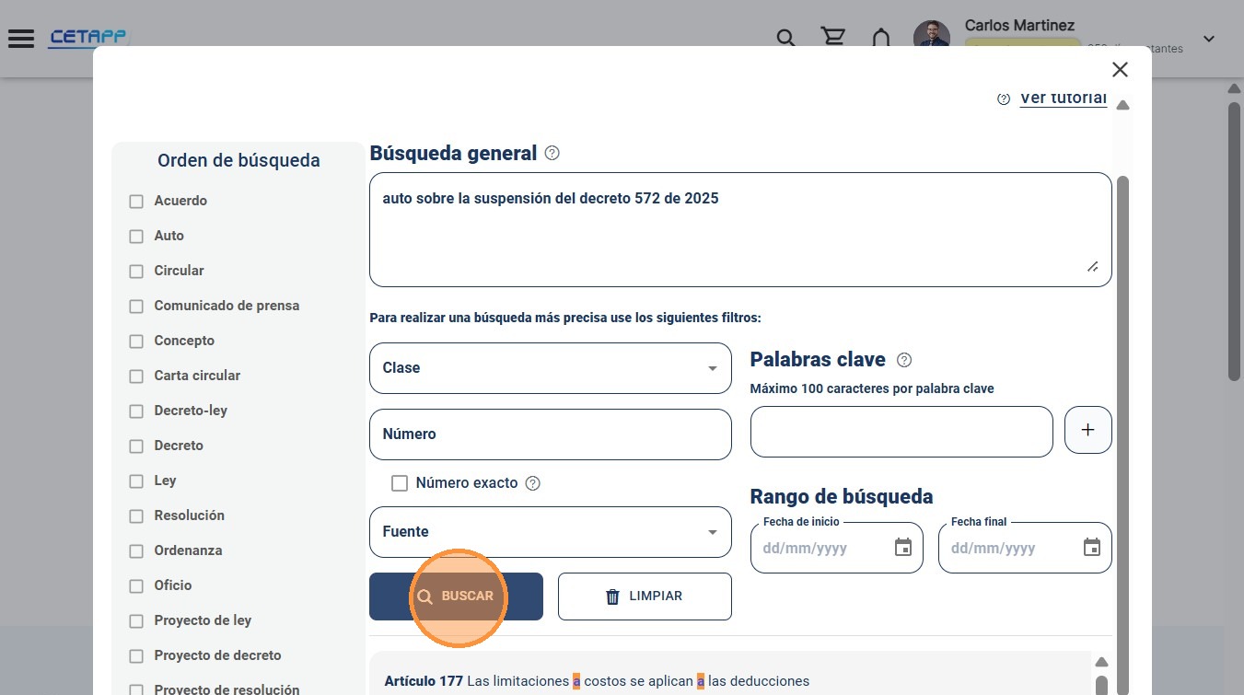Open the Ver tutorial link
This screenshot has width=1244, height=695.
point(1063,98)
